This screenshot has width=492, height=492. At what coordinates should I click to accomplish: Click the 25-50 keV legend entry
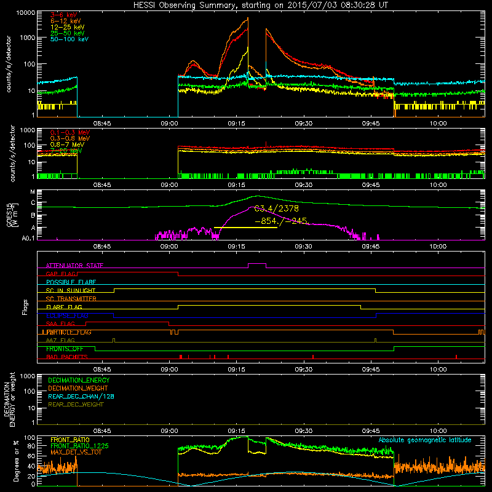click(x=67, y=33)
